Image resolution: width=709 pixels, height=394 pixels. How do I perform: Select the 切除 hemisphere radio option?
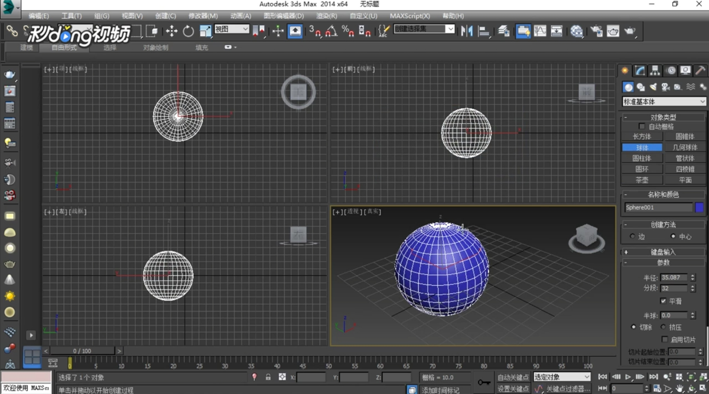tap(634, 327)
